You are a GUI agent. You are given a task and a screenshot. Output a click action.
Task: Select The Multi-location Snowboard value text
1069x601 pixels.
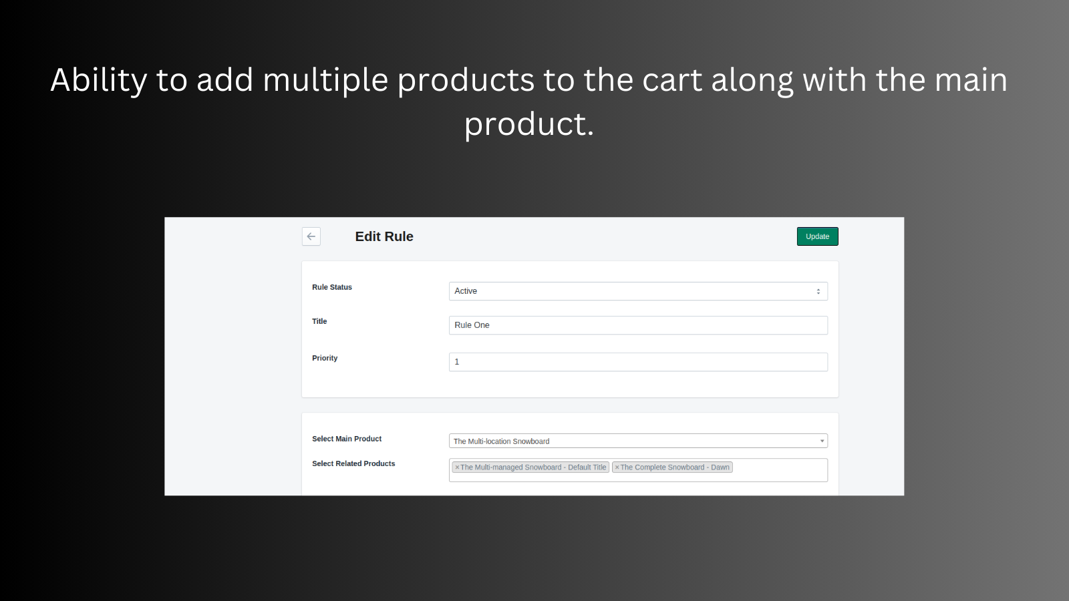click(501, 441)
